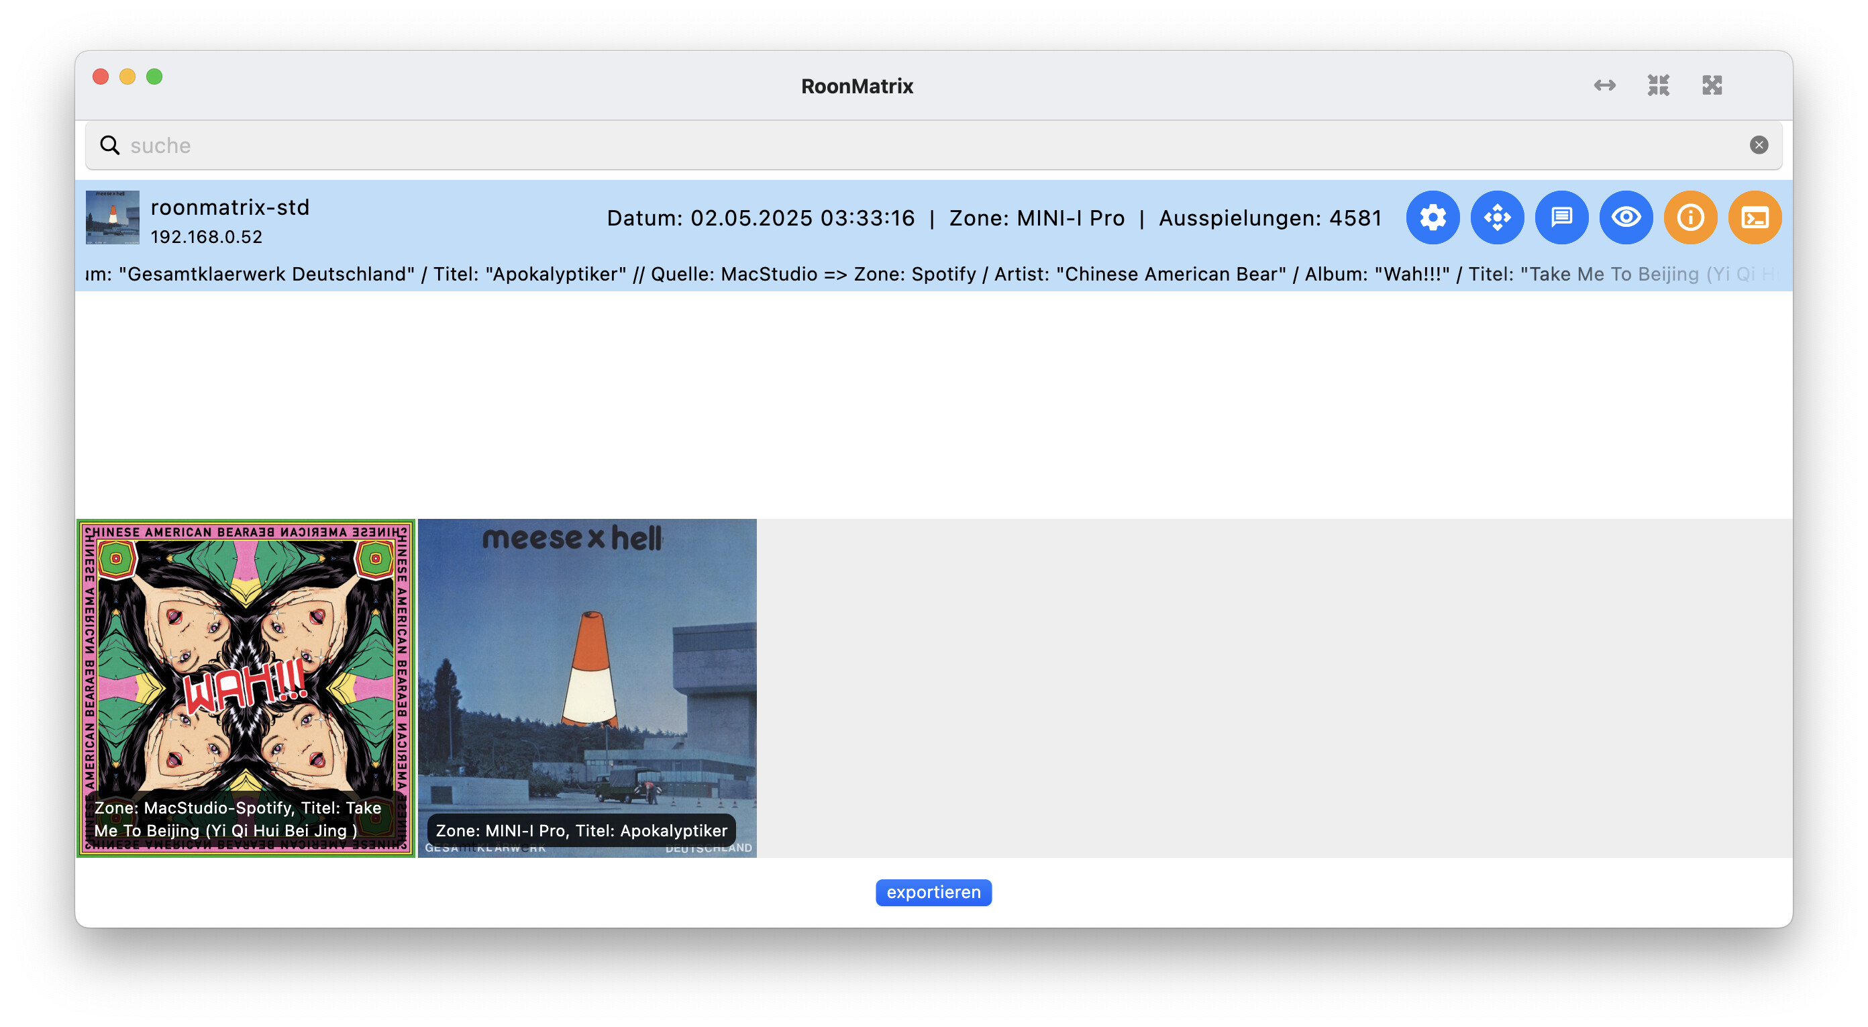Click the outward-arrows expand icon in title bar

tap(1712, 86)
